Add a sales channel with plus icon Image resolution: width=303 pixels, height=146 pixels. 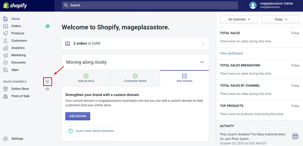pos(47,82)
